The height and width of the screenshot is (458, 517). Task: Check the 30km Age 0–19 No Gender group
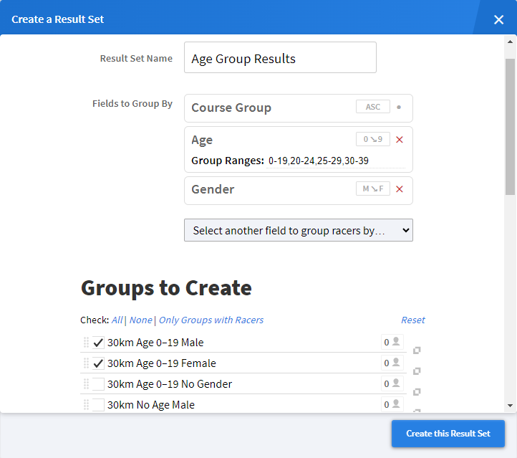pos(99,384)
